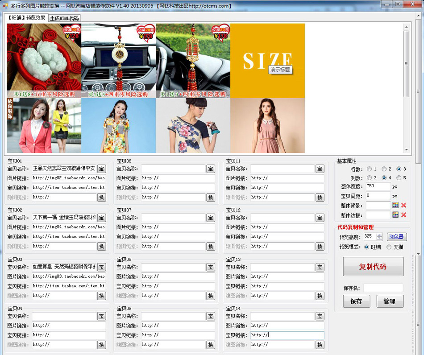This screenshot has height=355, width=424.
Task: Click the 换 icon for 宝贝12 hidden link
Action: coord(320,246)
